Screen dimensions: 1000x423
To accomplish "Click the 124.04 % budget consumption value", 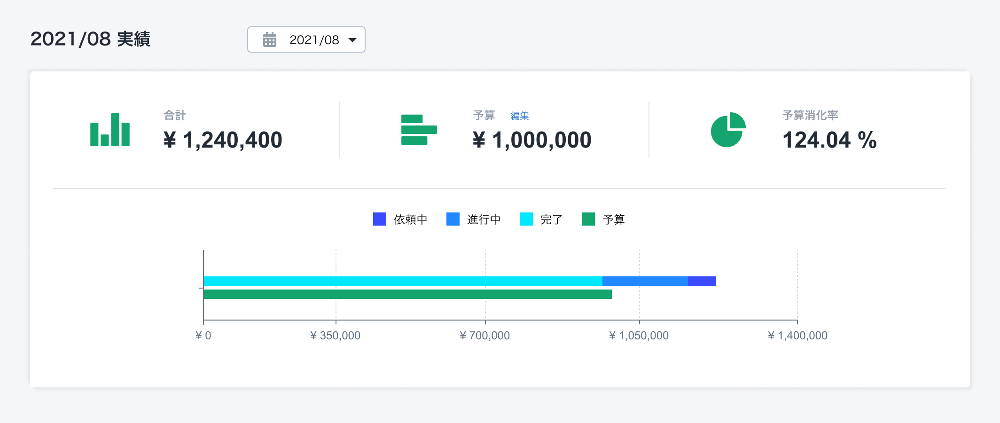I will point(829,140).
